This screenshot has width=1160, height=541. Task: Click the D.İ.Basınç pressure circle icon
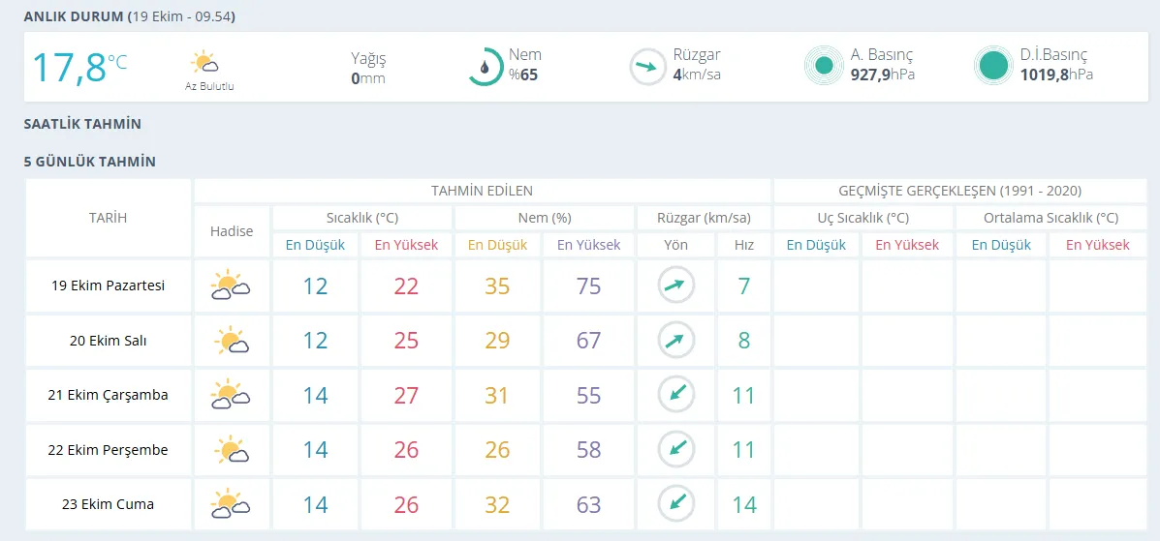[x=993, y=67]
